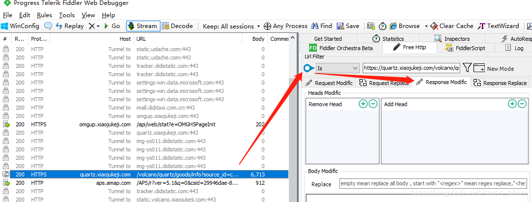This screenshot has width=532, height=202.
Task: Open the View menu
Action: 88,15
